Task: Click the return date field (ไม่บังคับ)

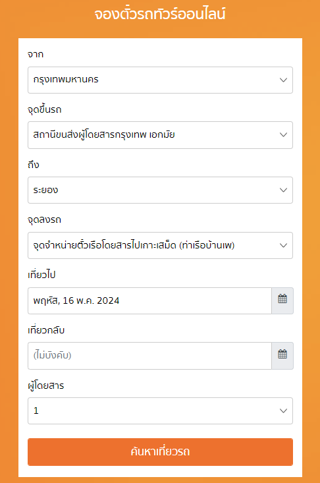Action: pyautogui.click(x=149, y=356)
